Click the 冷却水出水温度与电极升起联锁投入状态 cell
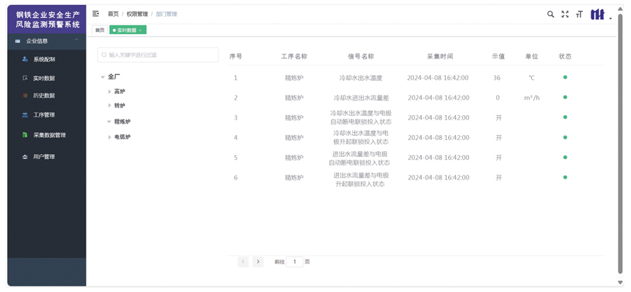The width and height of the screenshot is (631, 292). [x=361, y=137]
